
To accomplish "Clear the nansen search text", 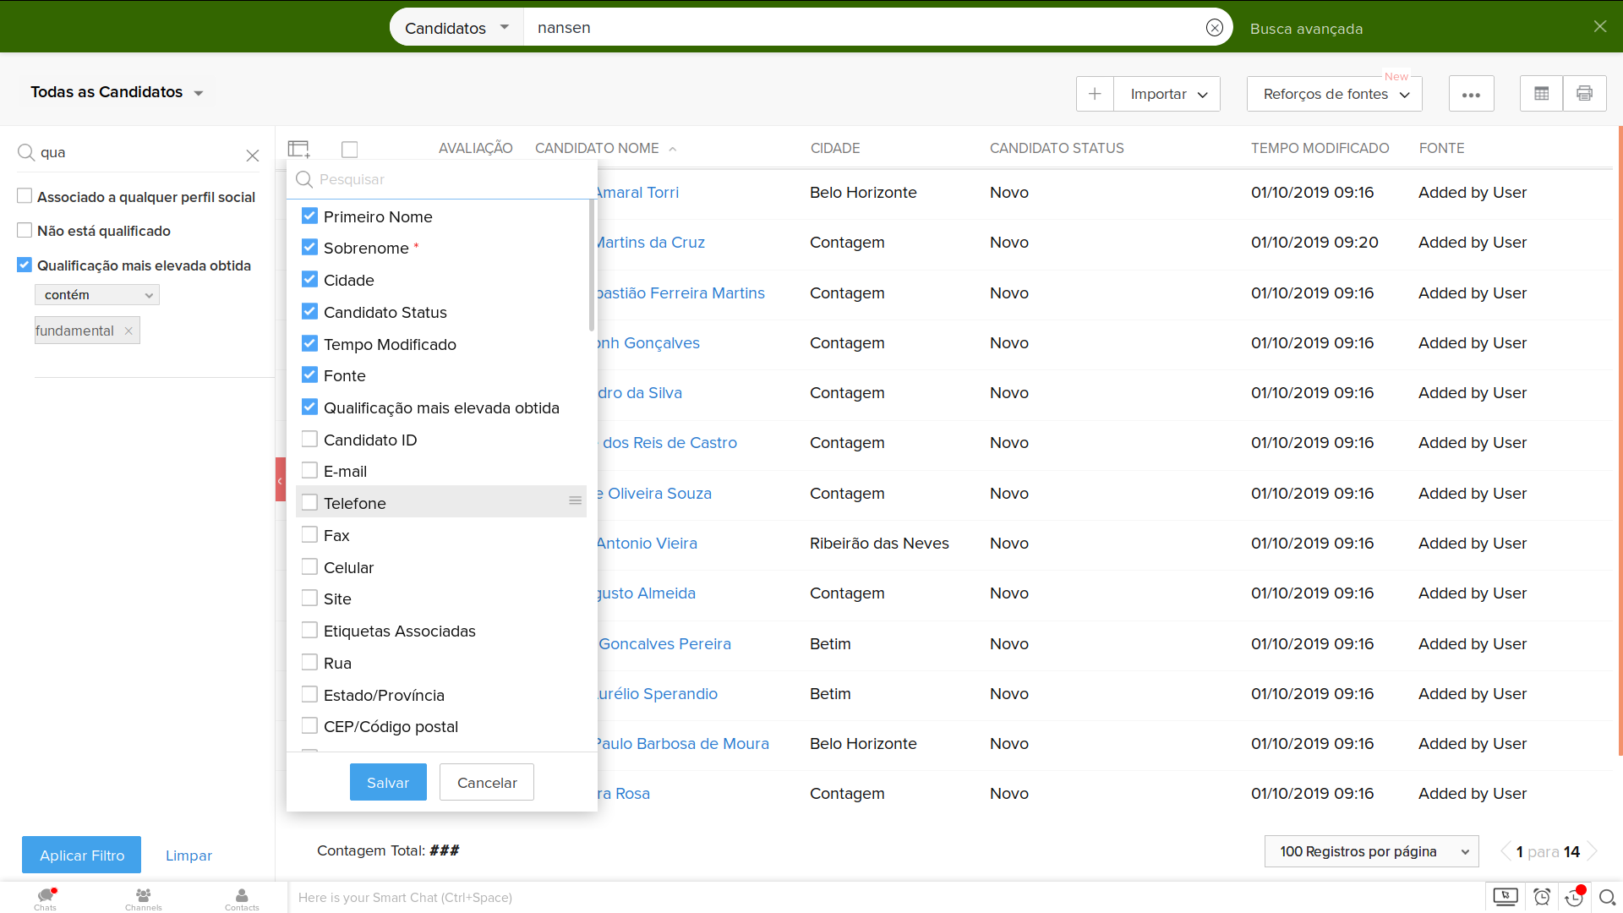I will [1214, 28].
